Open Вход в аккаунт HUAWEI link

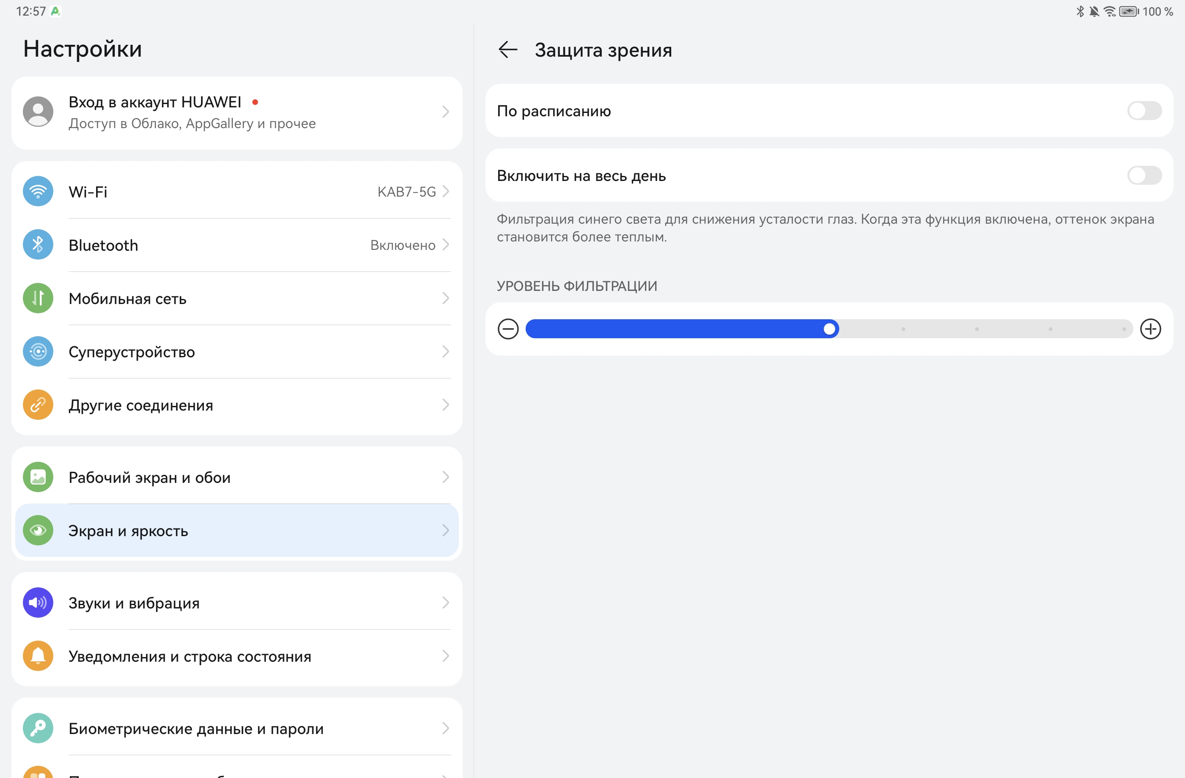coord(154,102)
